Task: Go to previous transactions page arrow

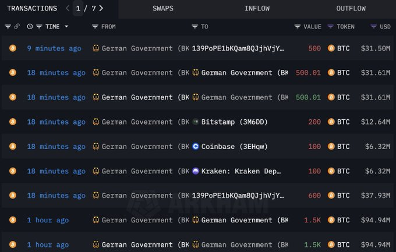Action: coord(68,9)
